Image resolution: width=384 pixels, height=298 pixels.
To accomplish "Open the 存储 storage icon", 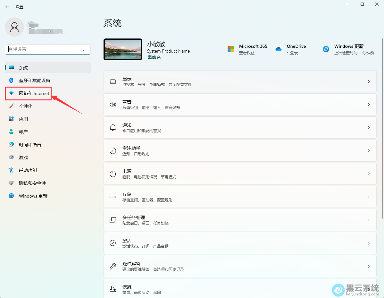I will point(113,197).
